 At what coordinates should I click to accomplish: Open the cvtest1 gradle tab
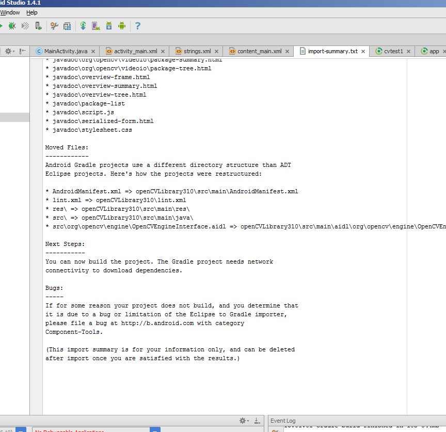click(x=393, y=51)
